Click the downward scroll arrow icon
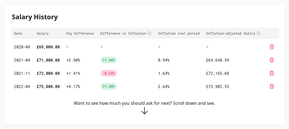 pyautogui.click(x=144, y=111)
